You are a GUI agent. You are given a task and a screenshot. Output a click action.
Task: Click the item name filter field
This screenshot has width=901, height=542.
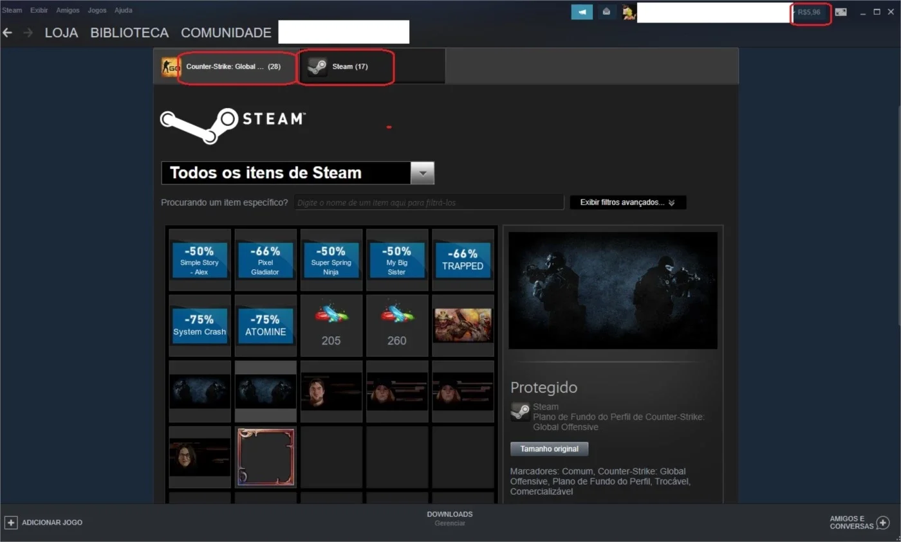coord(429,203)
